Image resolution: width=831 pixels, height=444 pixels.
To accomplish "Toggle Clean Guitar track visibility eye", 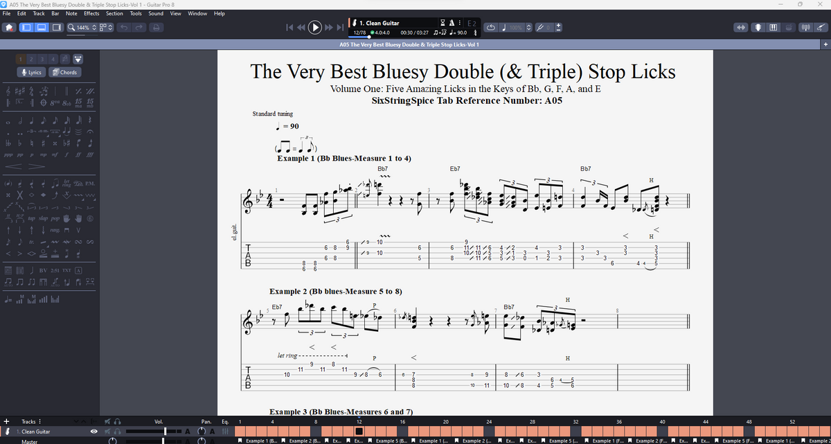I will (95, 431).
